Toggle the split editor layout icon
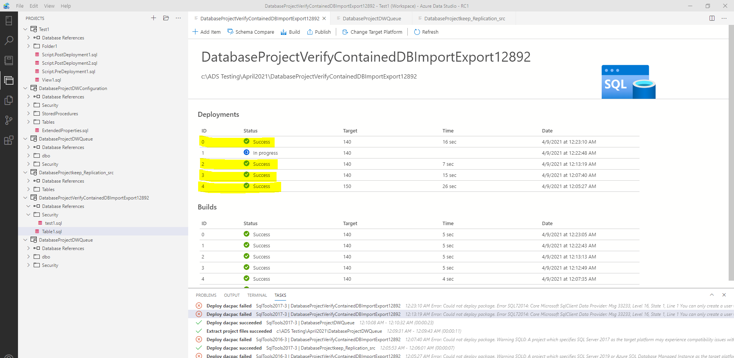The width and height of the screenshot is (734, 358). (x=712, y=18)
